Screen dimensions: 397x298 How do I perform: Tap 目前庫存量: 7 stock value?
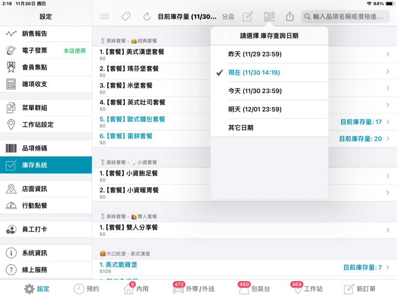pyautogui.click(x=362, y=267)
